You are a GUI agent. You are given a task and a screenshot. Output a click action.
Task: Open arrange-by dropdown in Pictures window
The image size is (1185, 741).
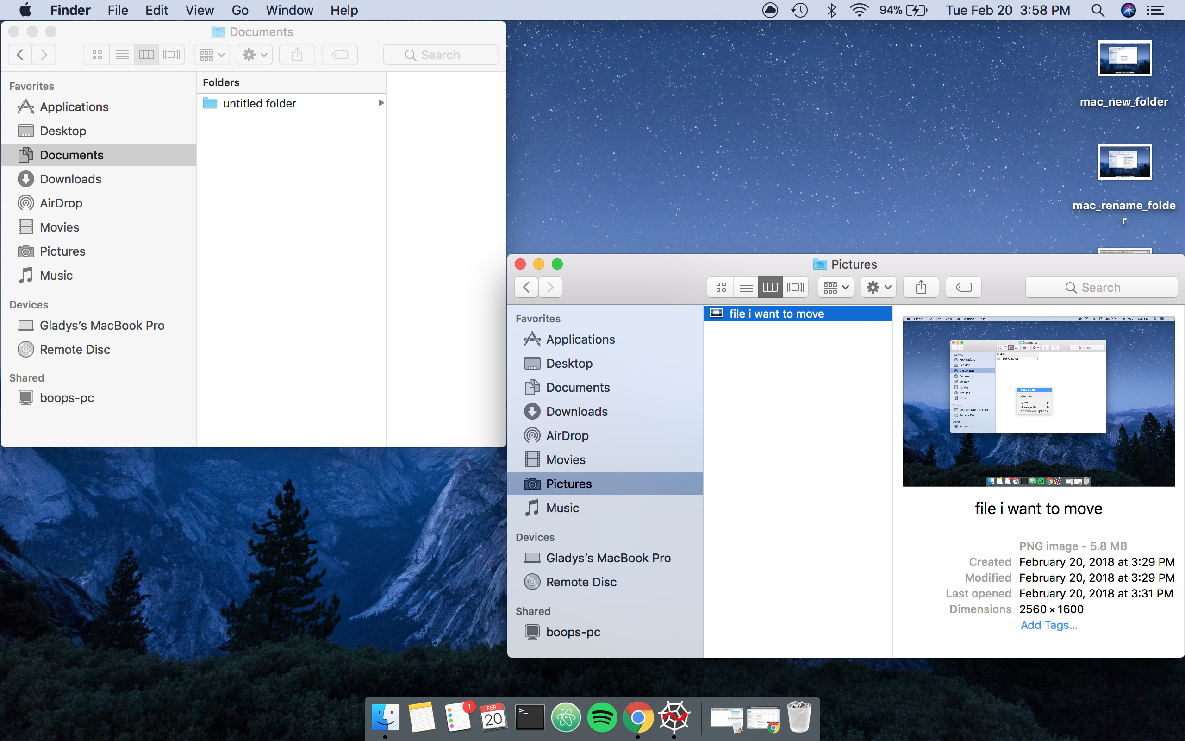tap(836, 287)
